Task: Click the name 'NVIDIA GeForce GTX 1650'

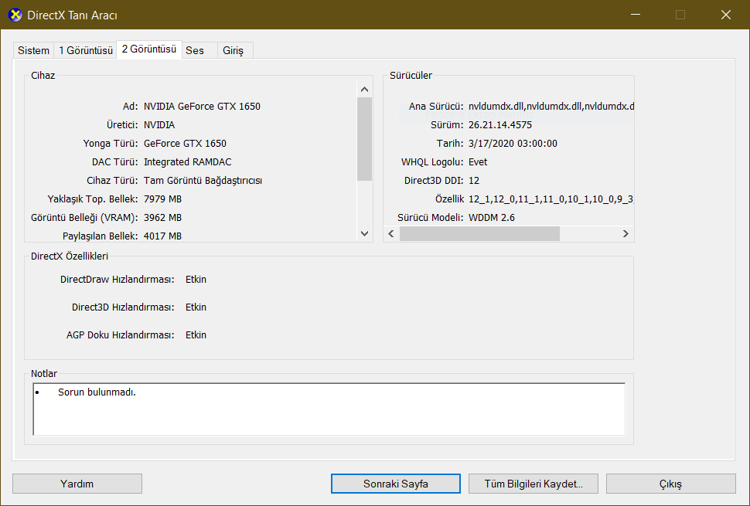Action: [x=202, y=106]
